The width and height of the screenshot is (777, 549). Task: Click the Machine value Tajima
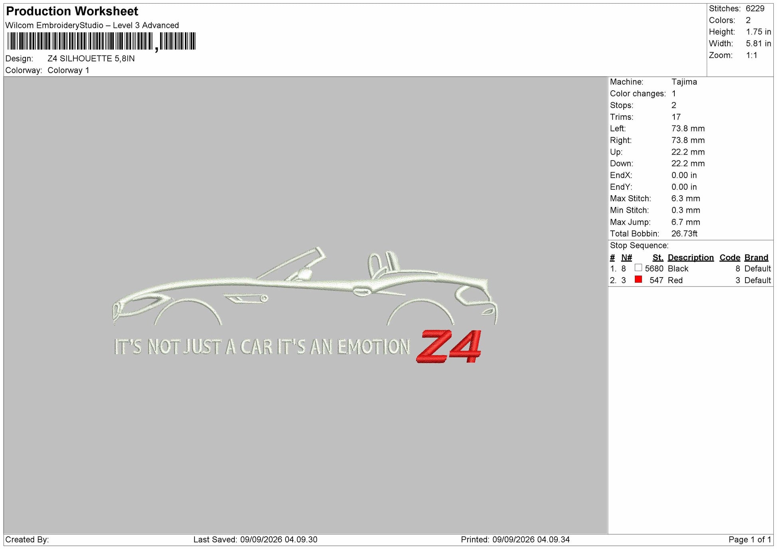click(x=684, y=82)
